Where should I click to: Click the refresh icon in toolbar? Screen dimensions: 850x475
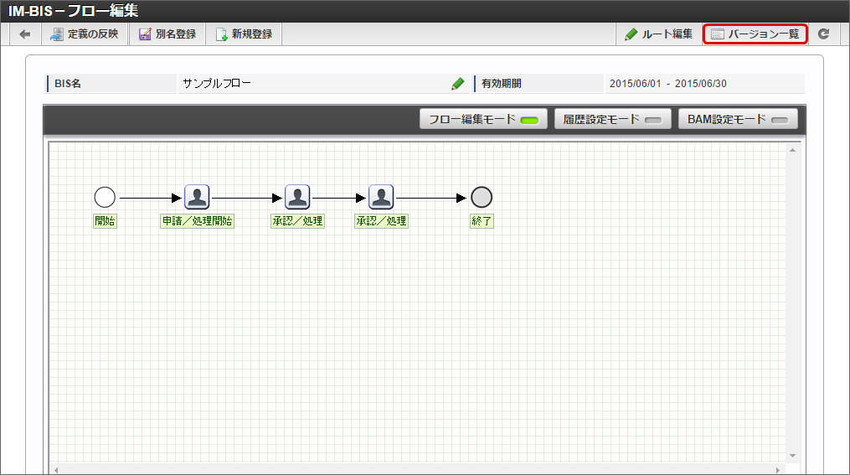pos(823,34)
